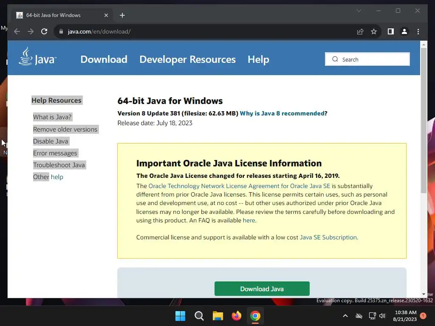Open the Developer Resources menu
The width and height of the screenshot is (435, 326).
[187, 59]
